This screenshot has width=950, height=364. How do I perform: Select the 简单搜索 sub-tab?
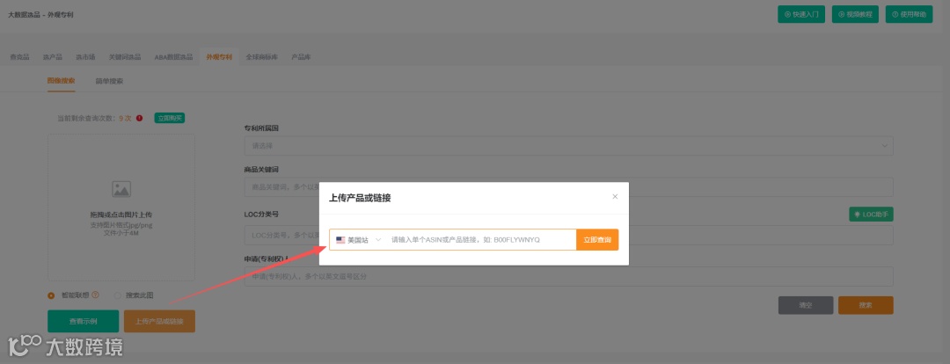coord(109,81)
